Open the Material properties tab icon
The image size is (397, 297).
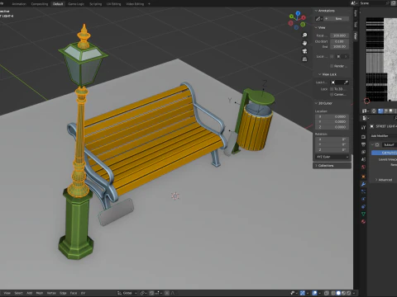click(363, 222)
